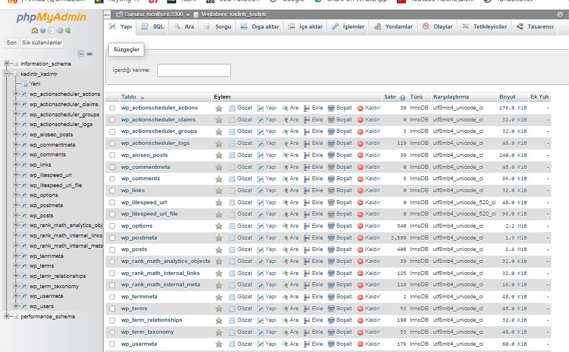Click the Son recent tables button

(x=11, y=43)
